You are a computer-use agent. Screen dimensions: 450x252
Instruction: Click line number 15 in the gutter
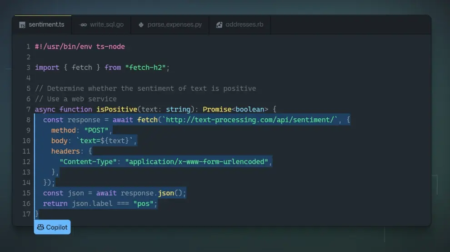pos(26,193)
